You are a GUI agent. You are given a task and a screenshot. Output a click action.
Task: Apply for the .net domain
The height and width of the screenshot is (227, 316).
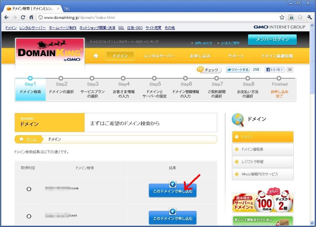point(172,218)
